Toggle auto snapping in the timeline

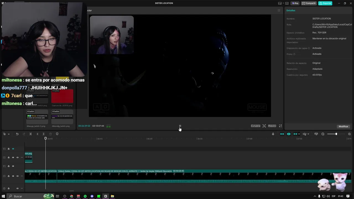tap(289, 134)
